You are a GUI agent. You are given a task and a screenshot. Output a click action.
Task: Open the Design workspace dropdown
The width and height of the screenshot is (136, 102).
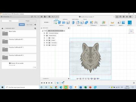(47, 22)
